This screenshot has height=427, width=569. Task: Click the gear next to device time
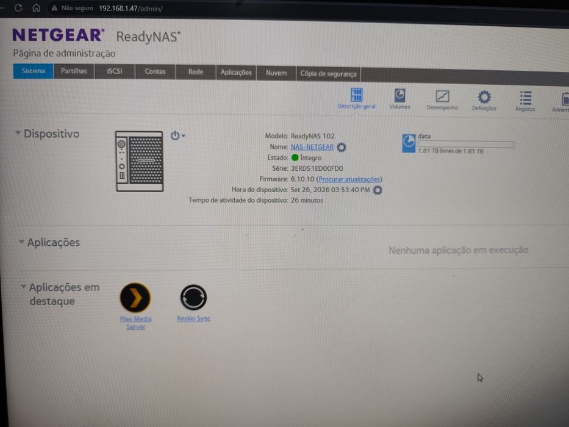click(378, 190)
